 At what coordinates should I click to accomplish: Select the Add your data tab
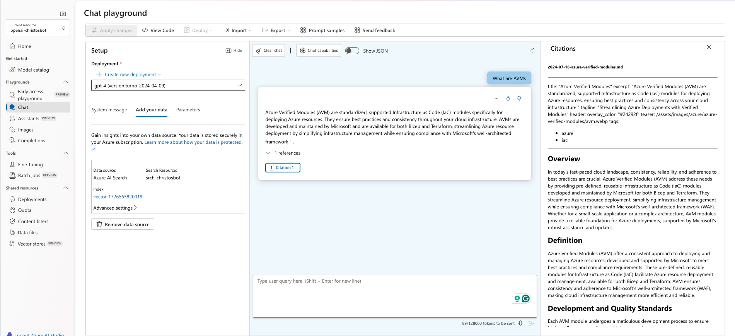(x=152, y=110)
